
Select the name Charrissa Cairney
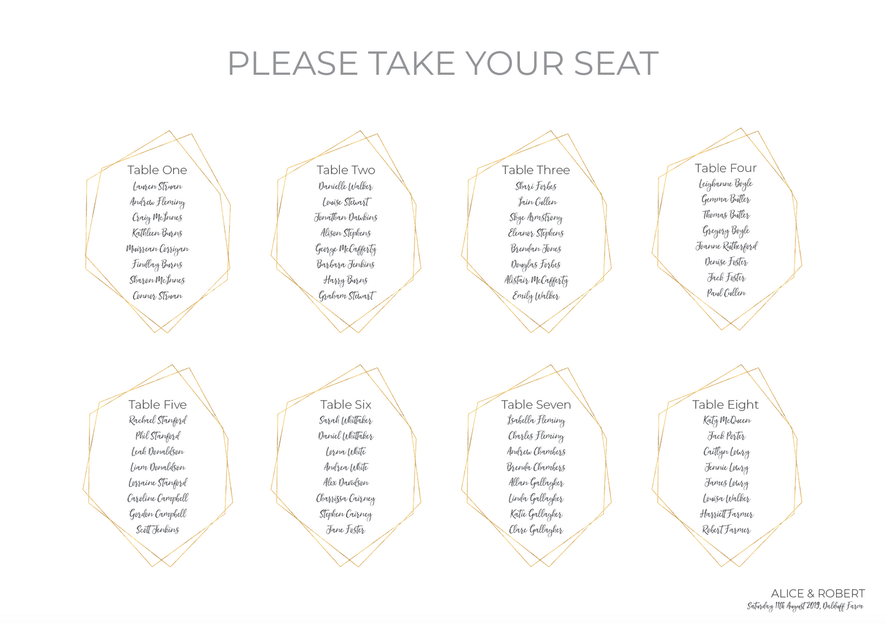click(x=345, y=498)
